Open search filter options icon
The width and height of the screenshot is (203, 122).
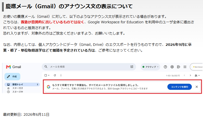[x=132, y=67]
